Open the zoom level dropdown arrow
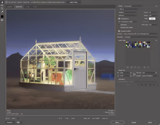The width and height of the screenshot is (160, 125). pyautogui.click(x=18, y=118)
